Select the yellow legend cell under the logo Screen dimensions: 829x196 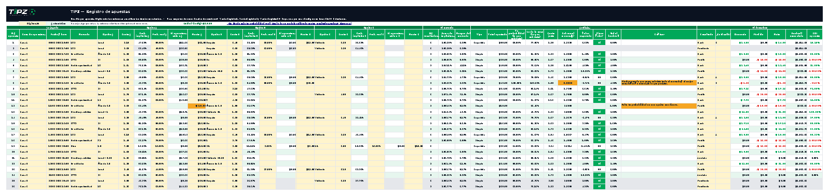tap(33, 23)
